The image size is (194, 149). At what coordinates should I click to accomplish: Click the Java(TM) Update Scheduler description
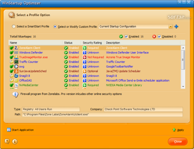[x=123, y=71]
